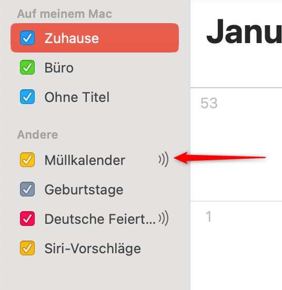Viewport: 282px width, 290px height.
Task: Click the subscription broadcast icon beside Müllkalender
Action: point(164,159)
